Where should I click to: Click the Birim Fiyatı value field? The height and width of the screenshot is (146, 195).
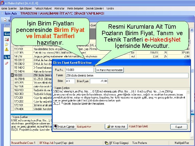click(99, 81)
